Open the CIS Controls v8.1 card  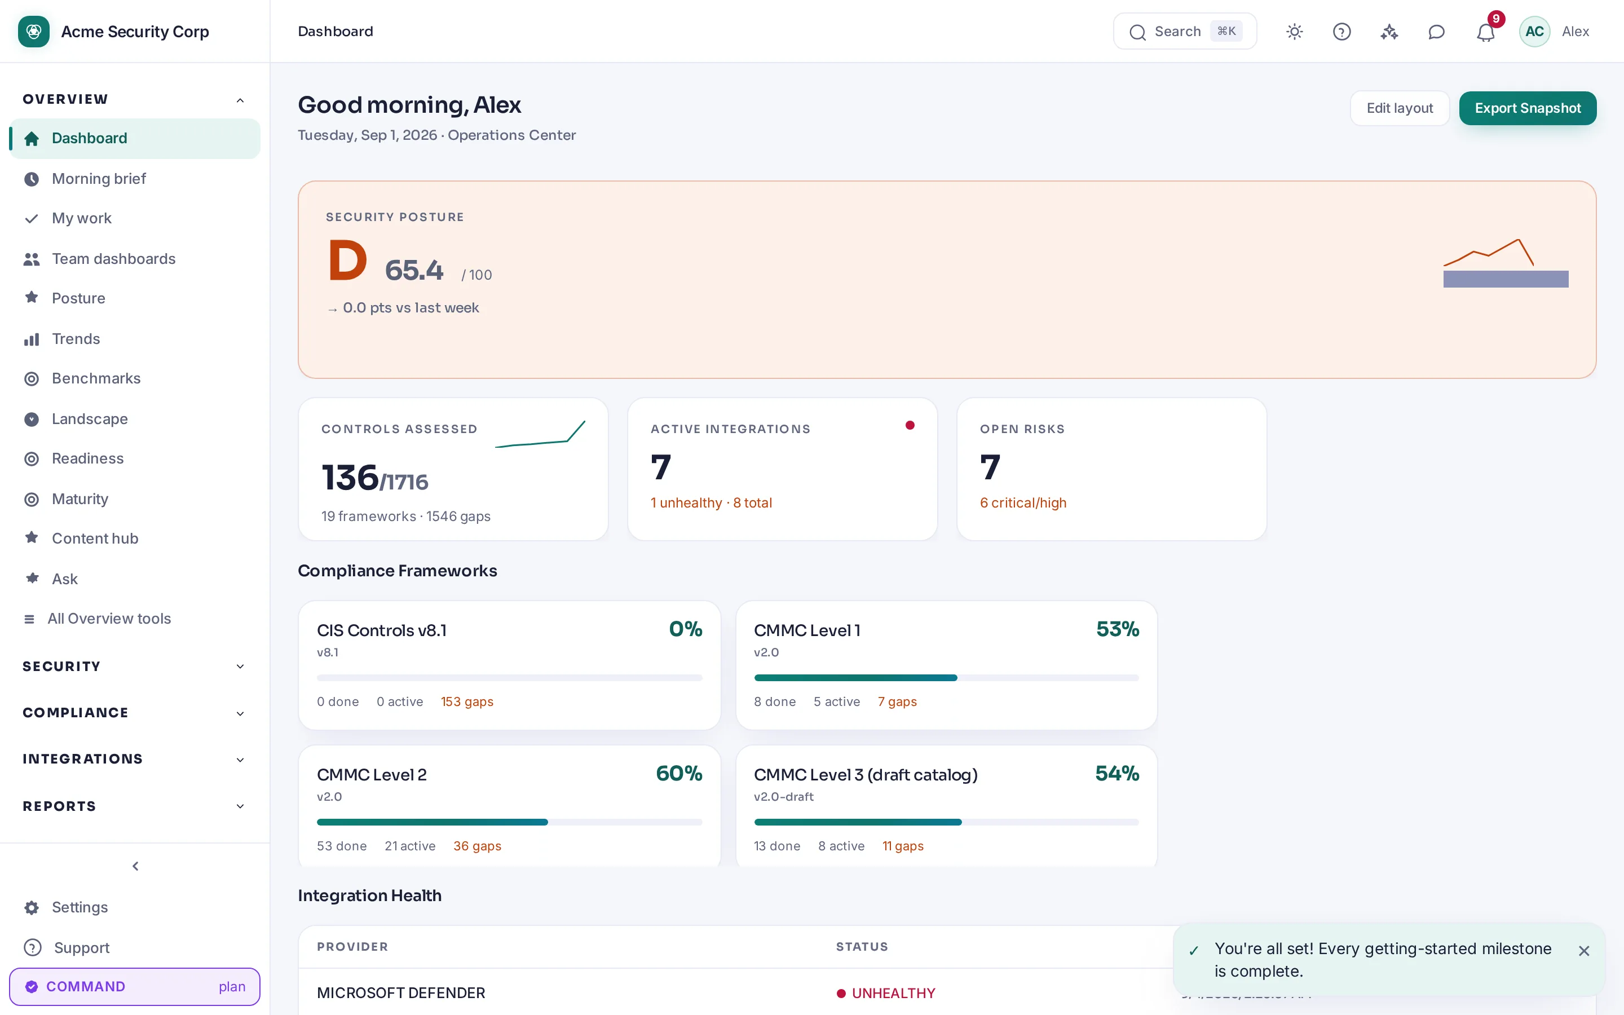click(x=509, y=665)
